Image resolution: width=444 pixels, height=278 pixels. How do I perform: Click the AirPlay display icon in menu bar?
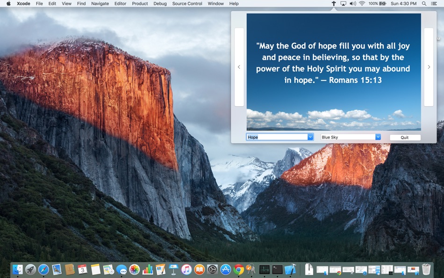pyautogui.click(x=343, y=3)
